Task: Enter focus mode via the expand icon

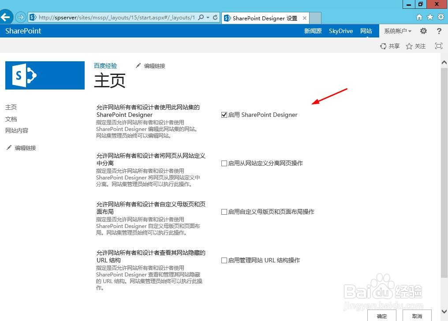Action: (438, 45)
